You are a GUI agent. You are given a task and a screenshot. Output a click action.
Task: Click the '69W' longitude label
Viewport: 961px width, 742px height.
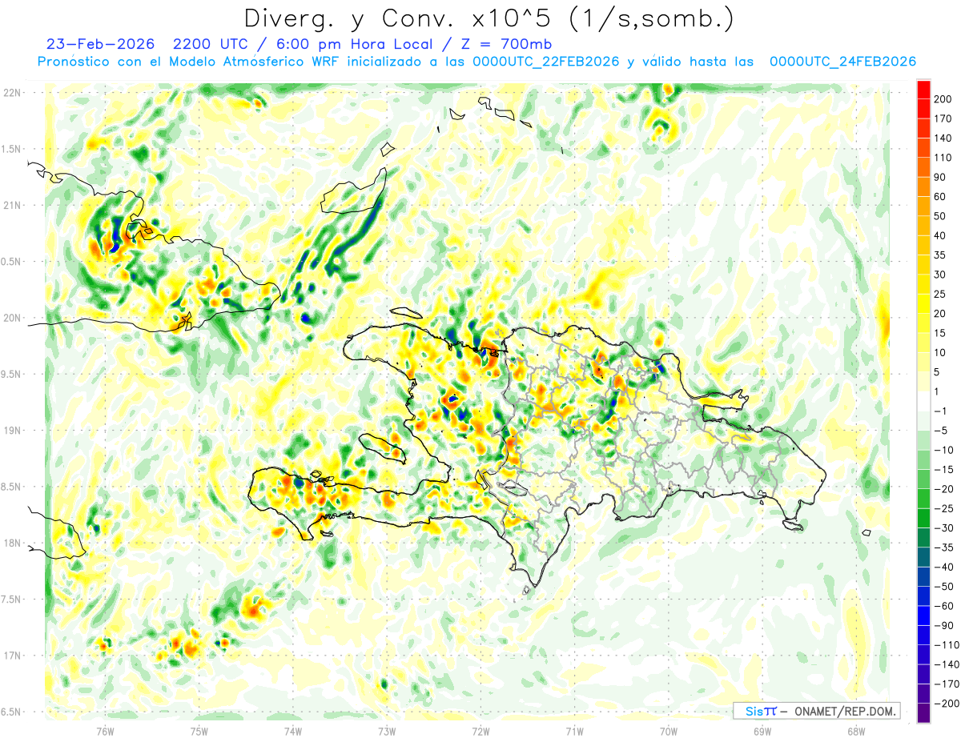point(762,732)
